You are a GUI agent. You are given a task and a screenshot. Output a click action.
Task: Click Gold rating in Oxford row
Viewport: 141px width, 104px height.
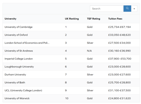pos(90,35)
